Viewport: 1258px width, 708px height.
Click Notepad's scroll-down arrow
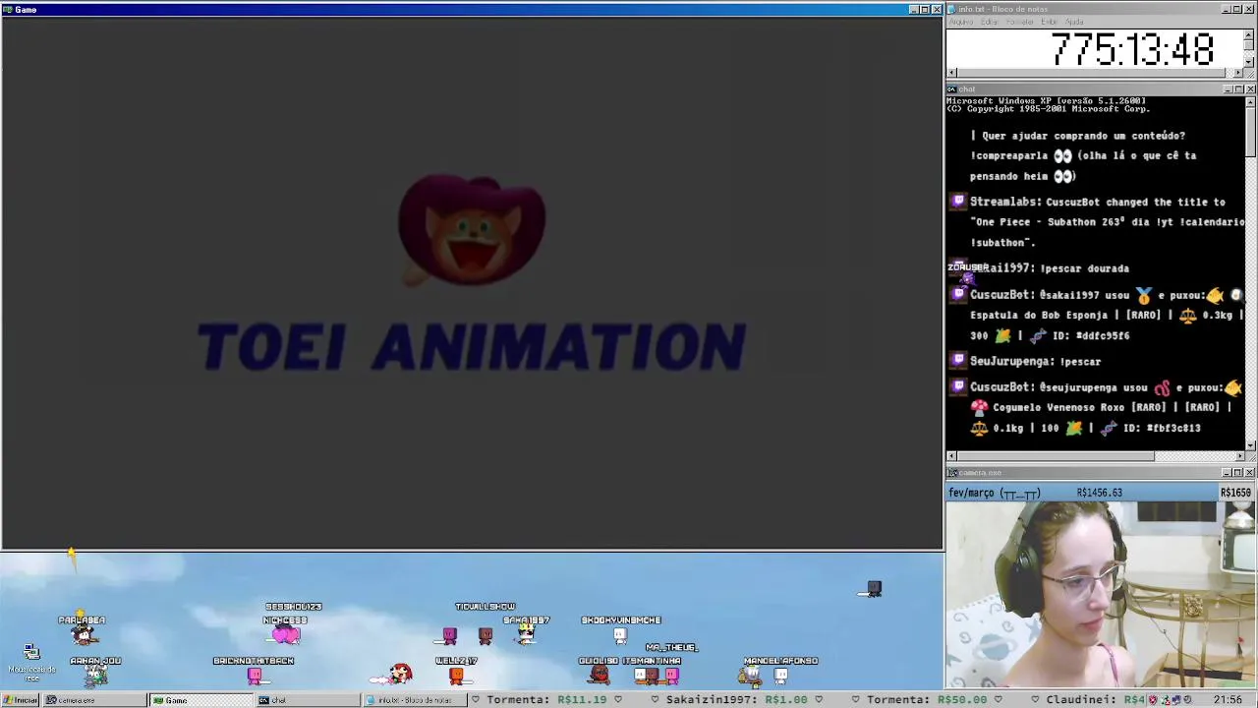pyautogui.click(x=1249, y=61)
